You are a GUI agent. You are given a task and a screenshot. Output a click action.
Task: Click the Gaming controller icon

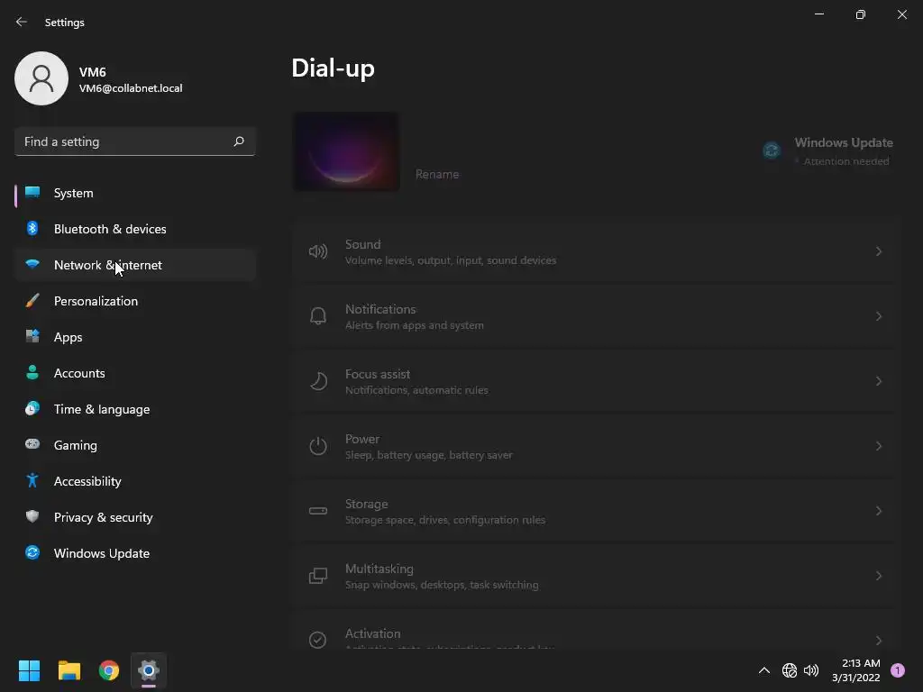coord(32,444)
